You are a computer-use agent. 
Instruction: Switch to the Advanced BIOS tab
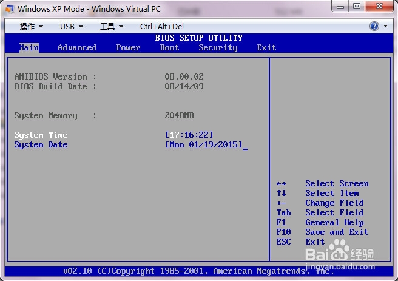tap(77, 47)
